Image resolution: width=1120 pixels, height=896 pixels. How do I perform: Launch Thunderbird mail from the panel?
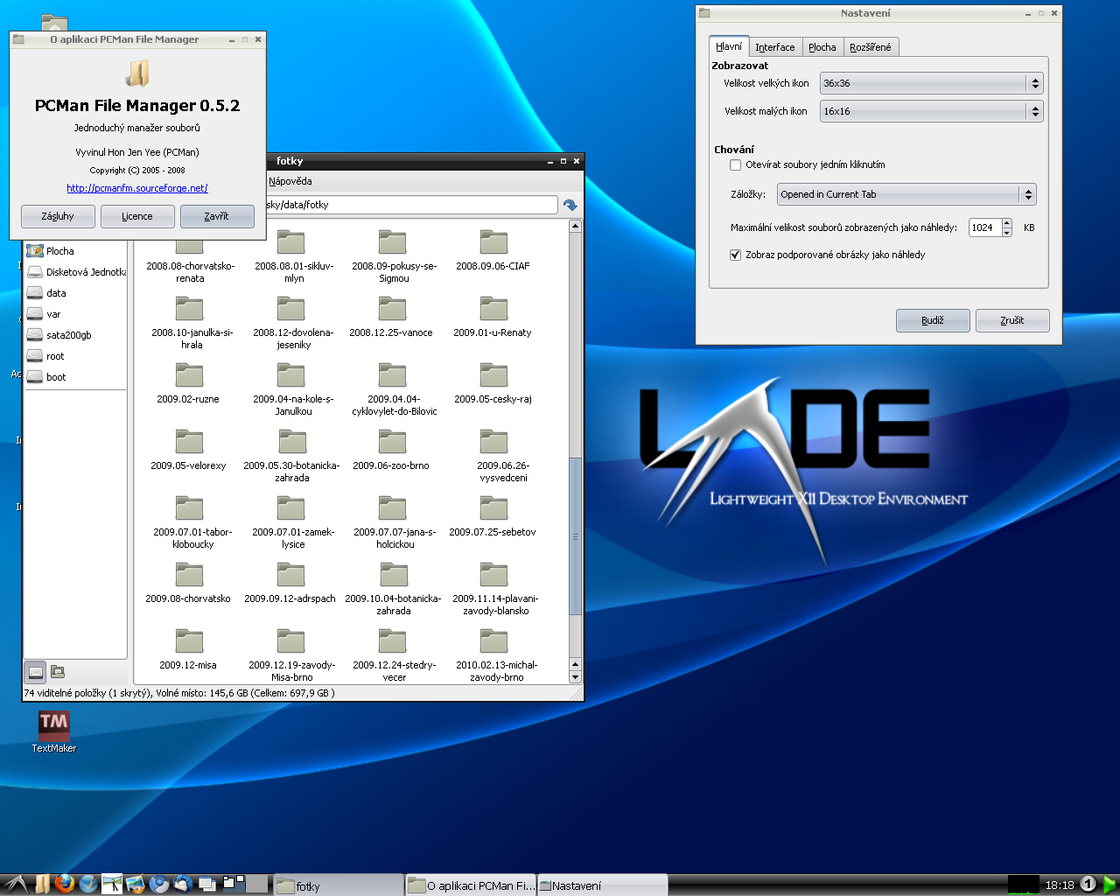pyautogui.click(x=183, y=885)
